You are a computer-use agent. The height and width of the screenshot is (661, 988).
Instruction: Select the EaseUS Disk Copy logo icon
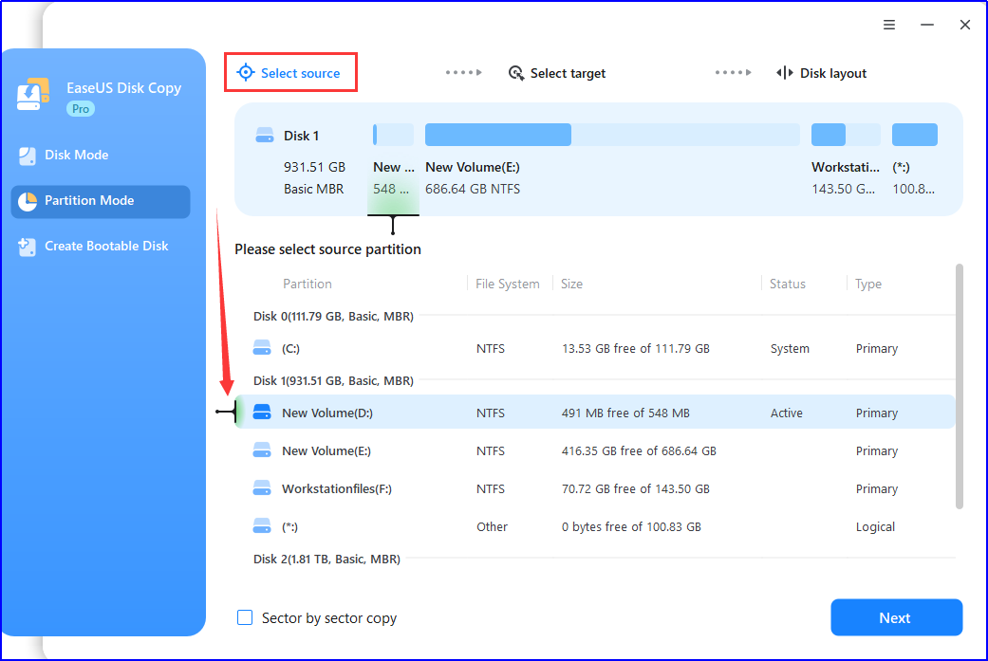[x=33, y=95]
